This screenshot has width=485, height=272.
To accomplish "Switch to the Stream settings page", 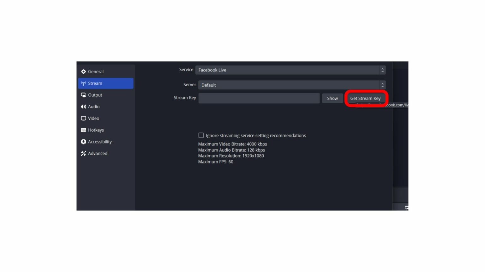I will (95, 83).
